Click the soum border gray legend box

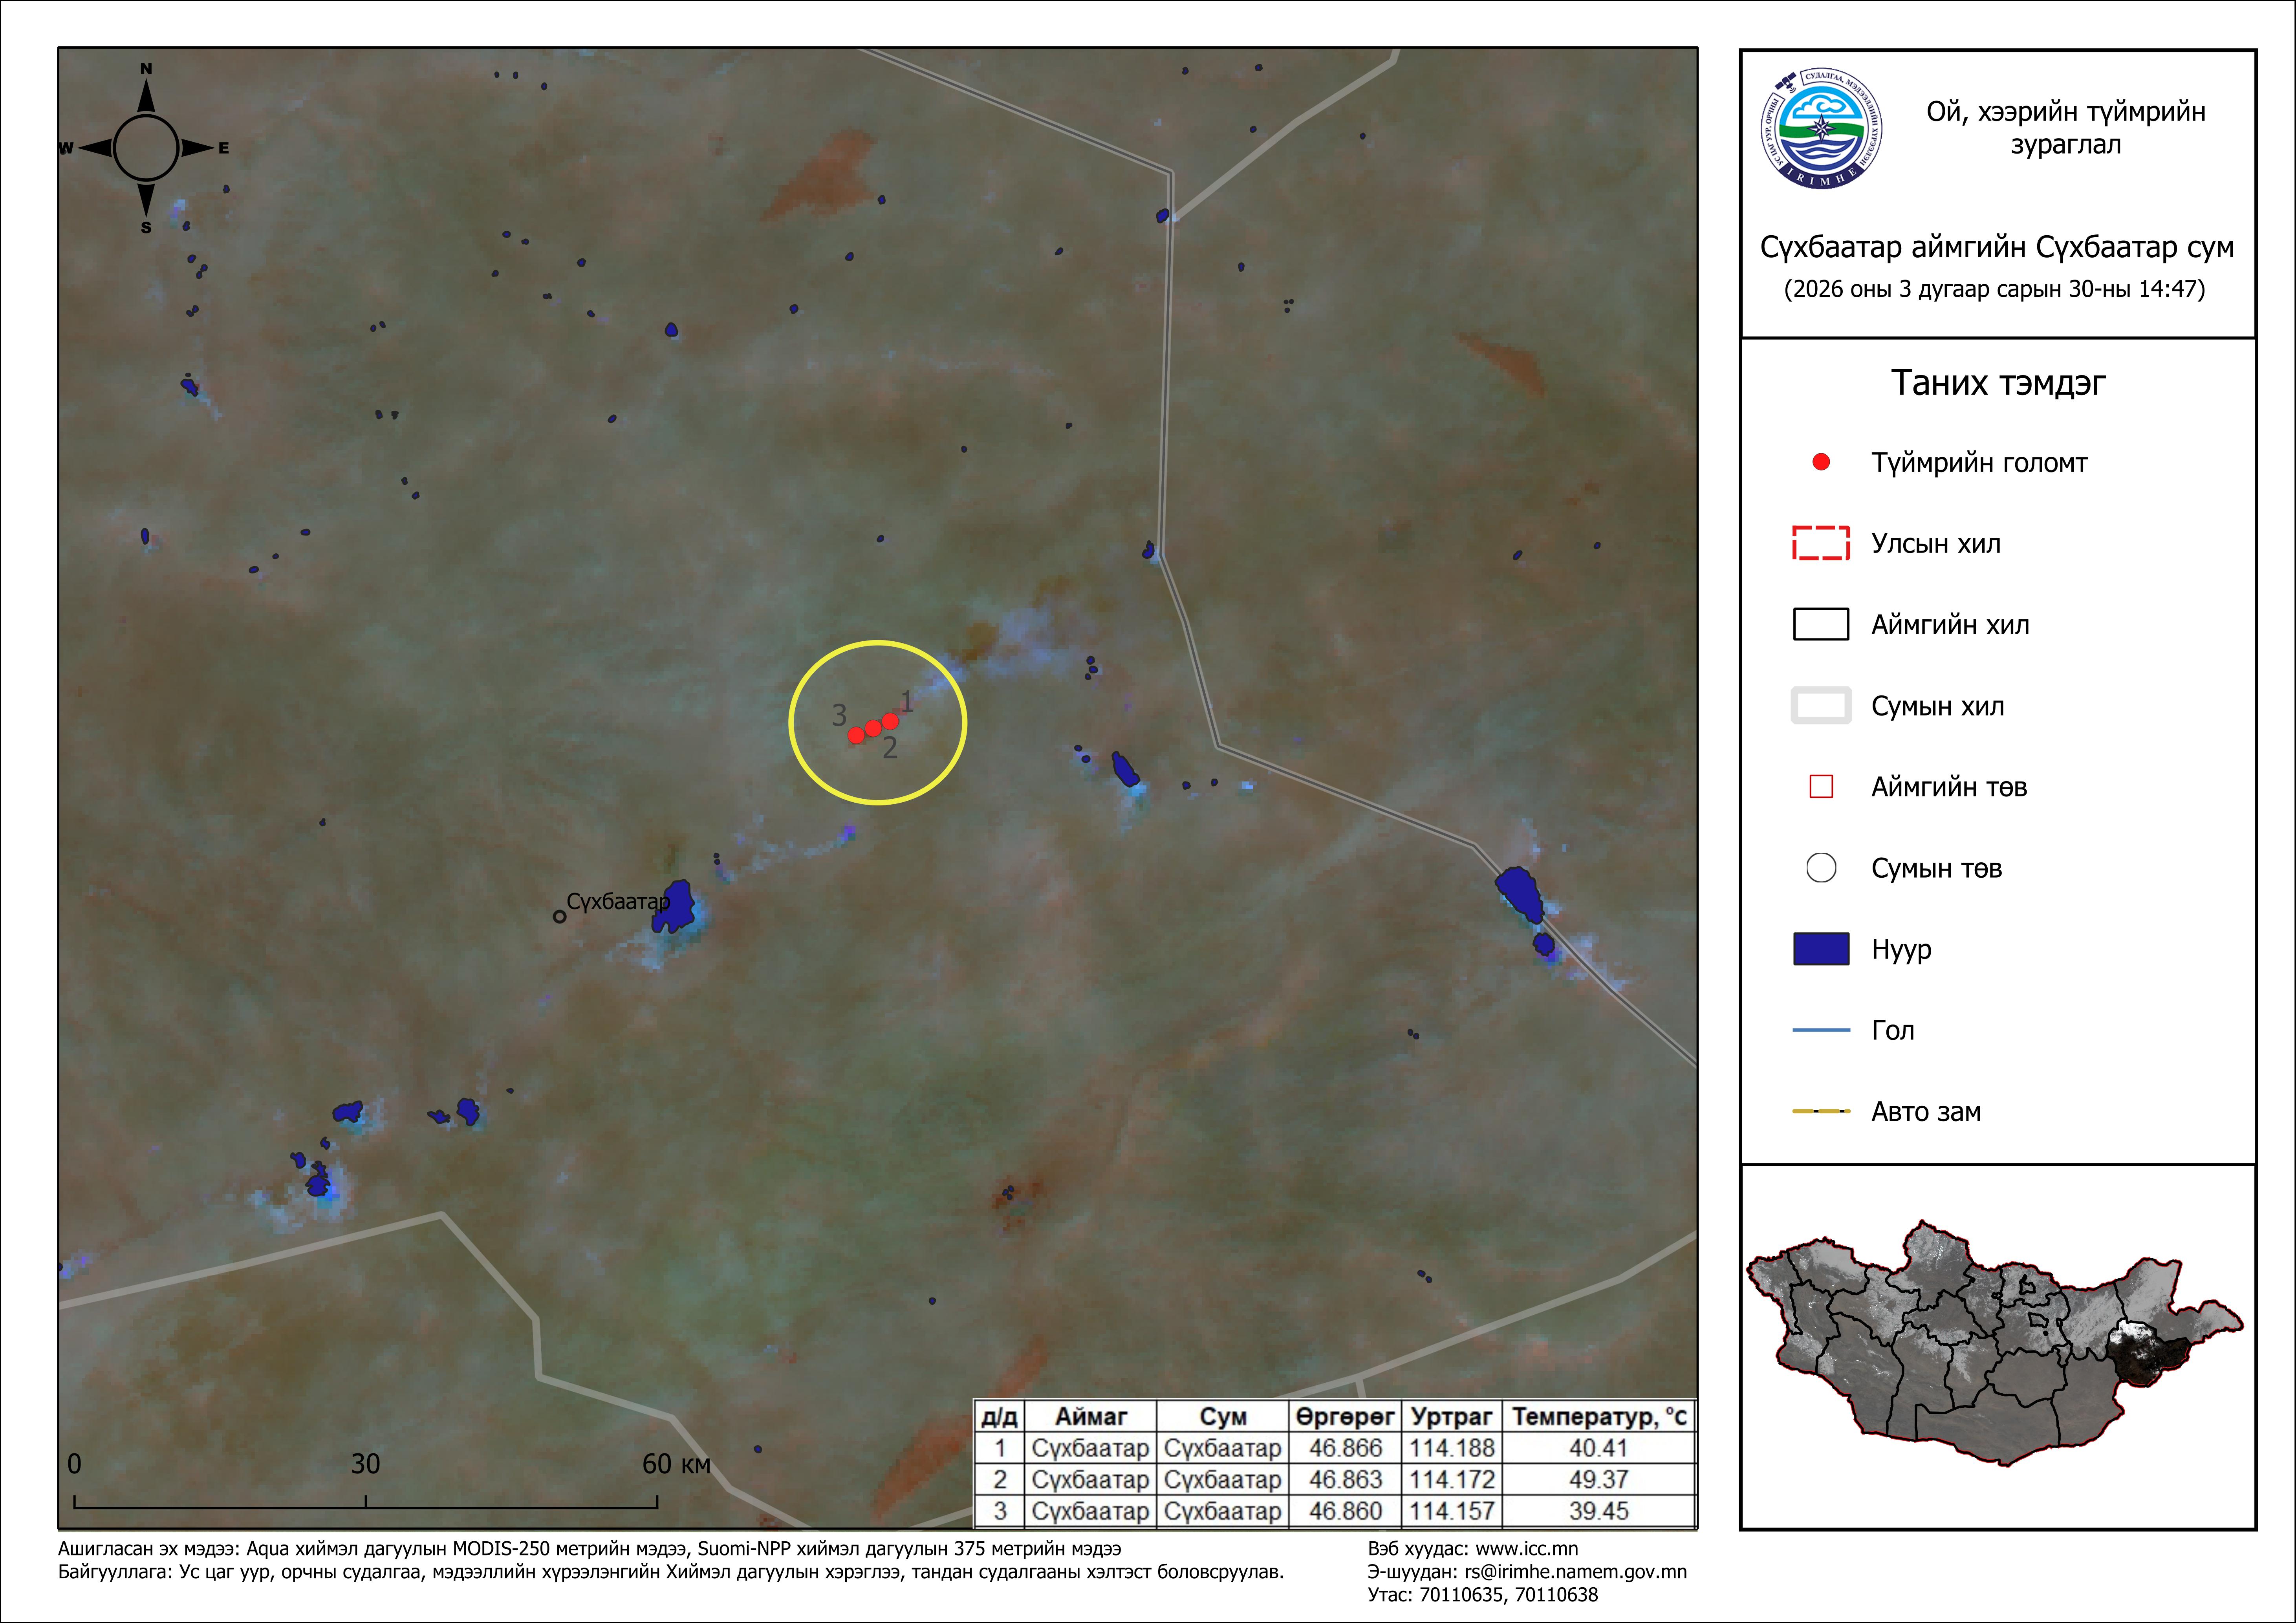click(1821, 705)
